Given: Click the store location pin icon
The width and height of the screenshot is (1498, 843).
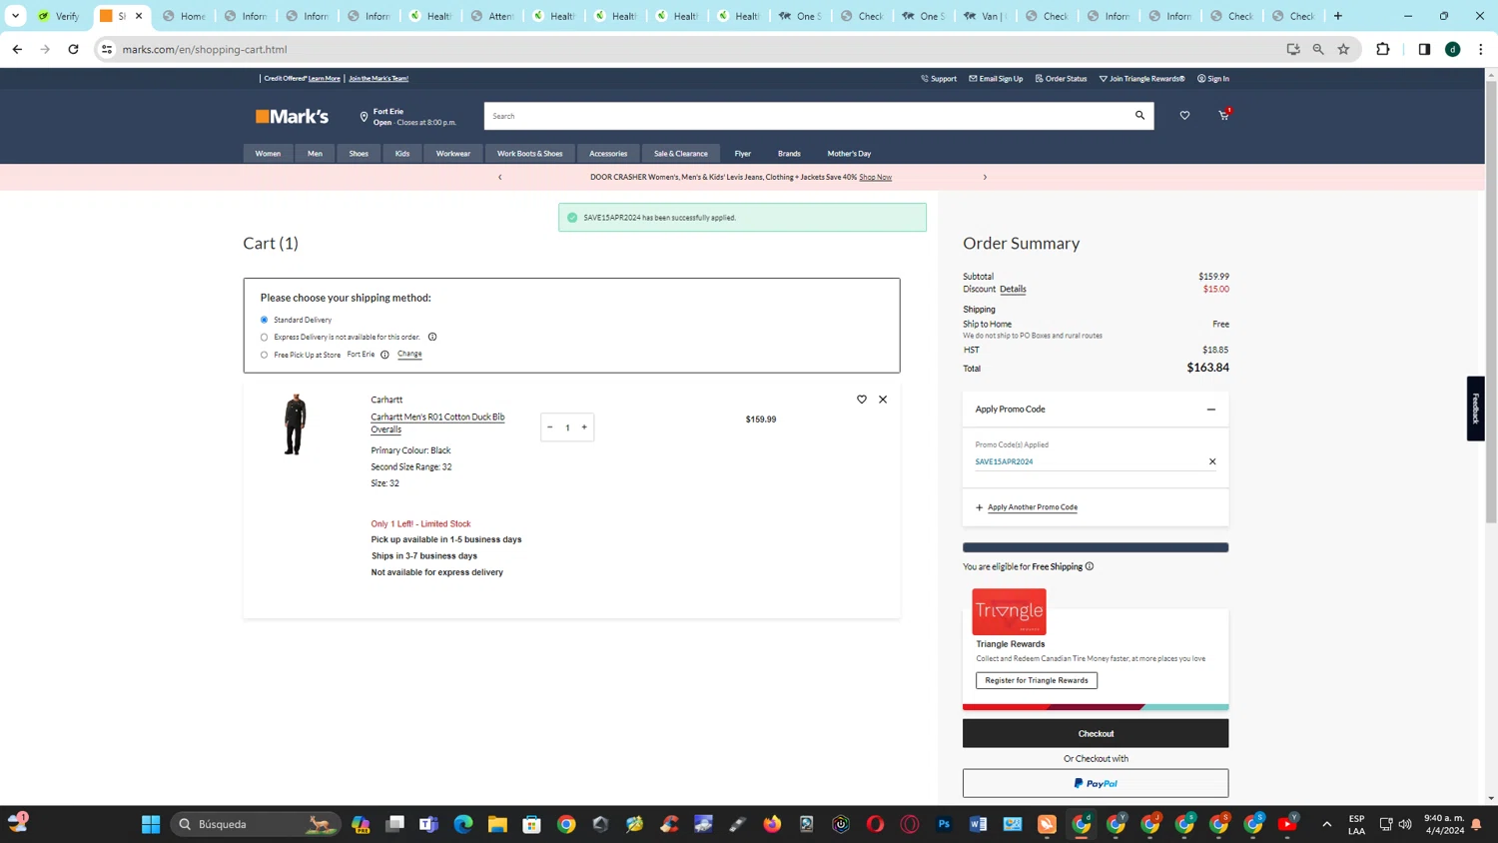Looking at the screenshot, I should point(364,117).
